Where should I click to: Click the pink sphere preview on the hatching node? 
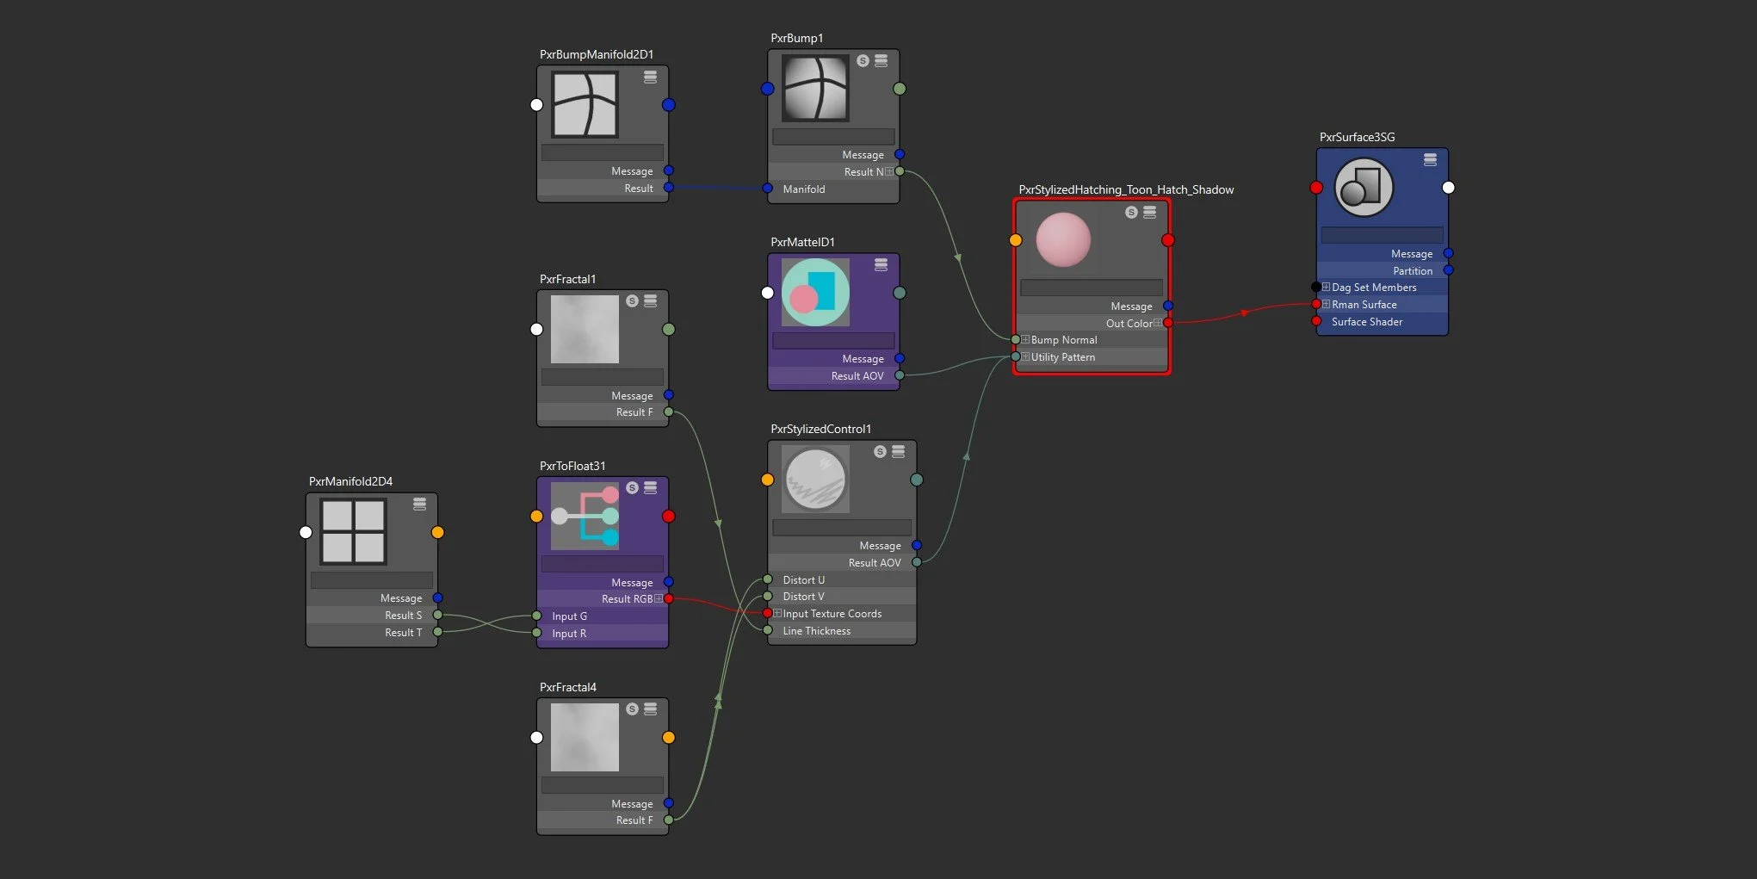click(1063, 239)
